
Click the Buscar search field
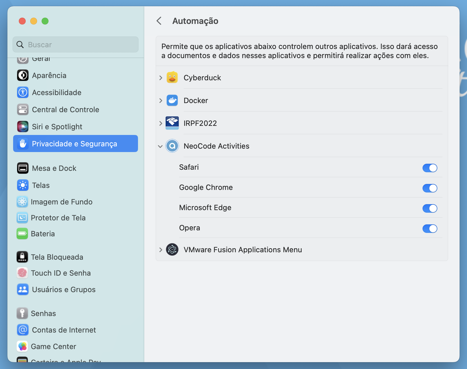[76, 44]
